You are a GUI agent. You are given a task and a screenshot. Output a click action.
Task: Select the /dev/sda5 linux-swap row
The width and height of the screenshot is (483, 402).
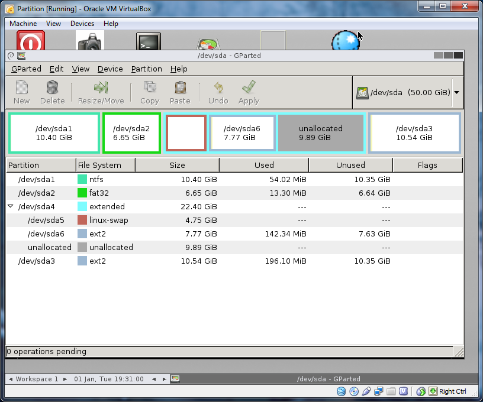point(234,221)
